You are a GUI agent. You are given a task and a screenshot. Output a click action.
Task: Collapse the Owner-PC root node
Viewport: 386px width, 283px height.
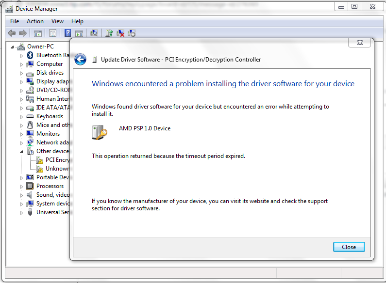click(12, 47)
